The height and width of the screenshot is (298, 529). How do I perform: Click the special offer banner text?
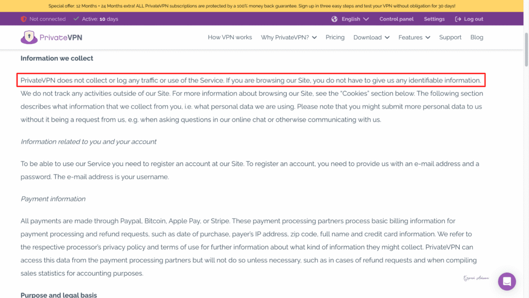[x=252, y=6]
